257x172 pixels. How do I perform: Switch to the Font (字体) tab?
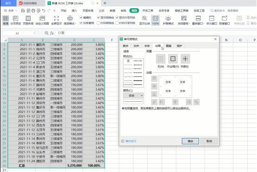click(x=147, y=46)
